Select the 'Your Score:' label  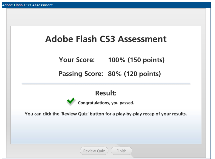pos(77,60)
